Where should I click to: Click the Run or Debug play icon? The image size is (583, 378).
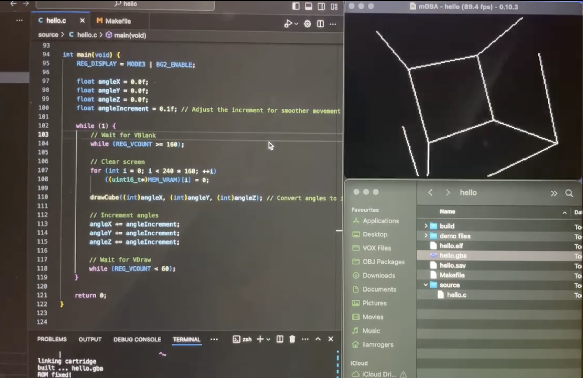click(288, 24)
